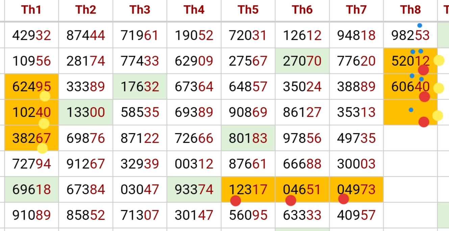
Task: Select the Th5 column header
Action: pyautogui.click(x=248, y=10)
